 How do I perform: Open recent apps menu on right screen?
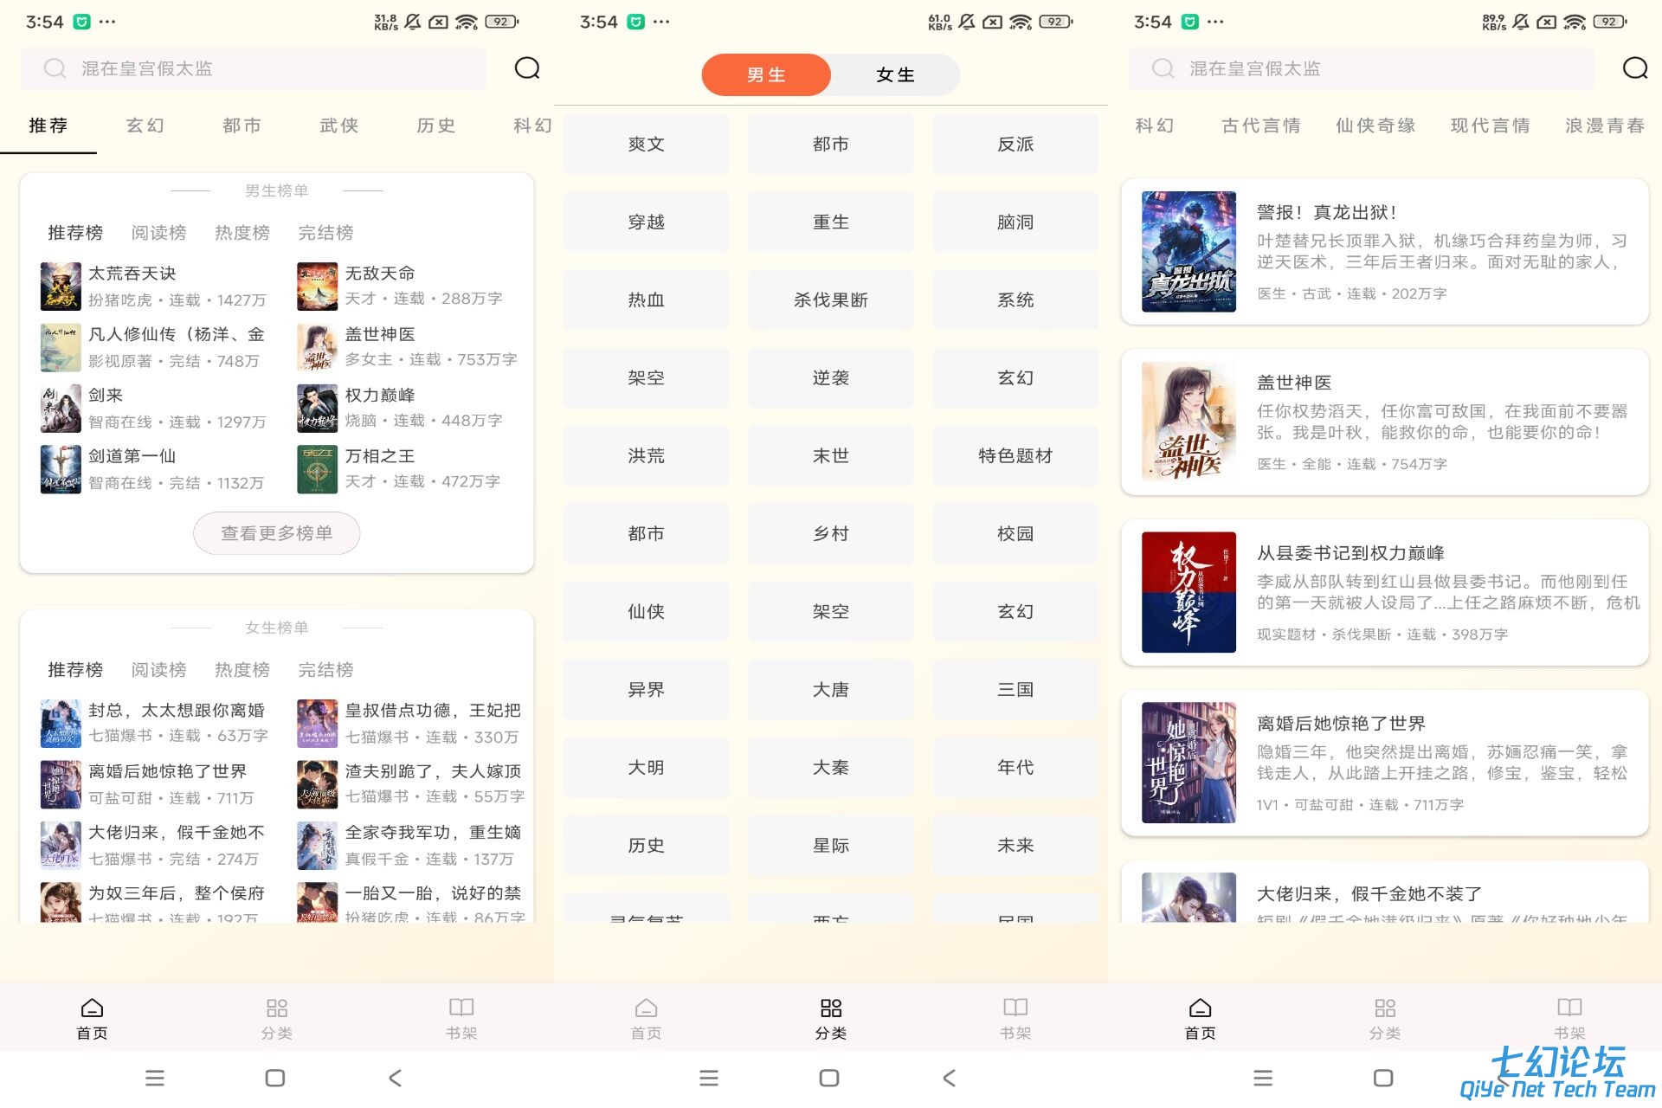(x=1262, y=1078)
